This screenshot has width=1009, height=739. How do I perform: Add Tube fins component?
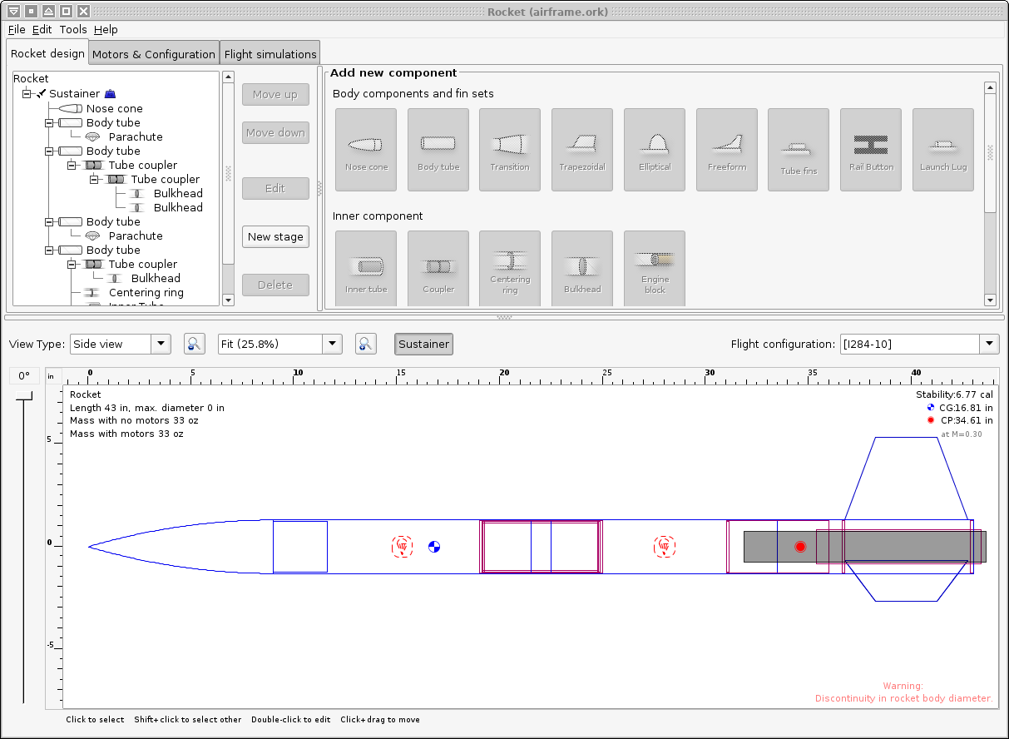tap(799, 150)
